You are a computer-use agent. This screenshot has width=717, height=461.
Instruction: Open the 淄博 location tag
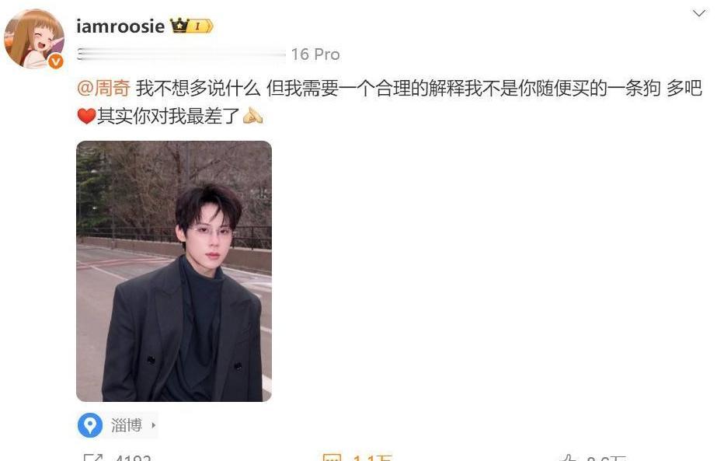click(x=127, y=425)
